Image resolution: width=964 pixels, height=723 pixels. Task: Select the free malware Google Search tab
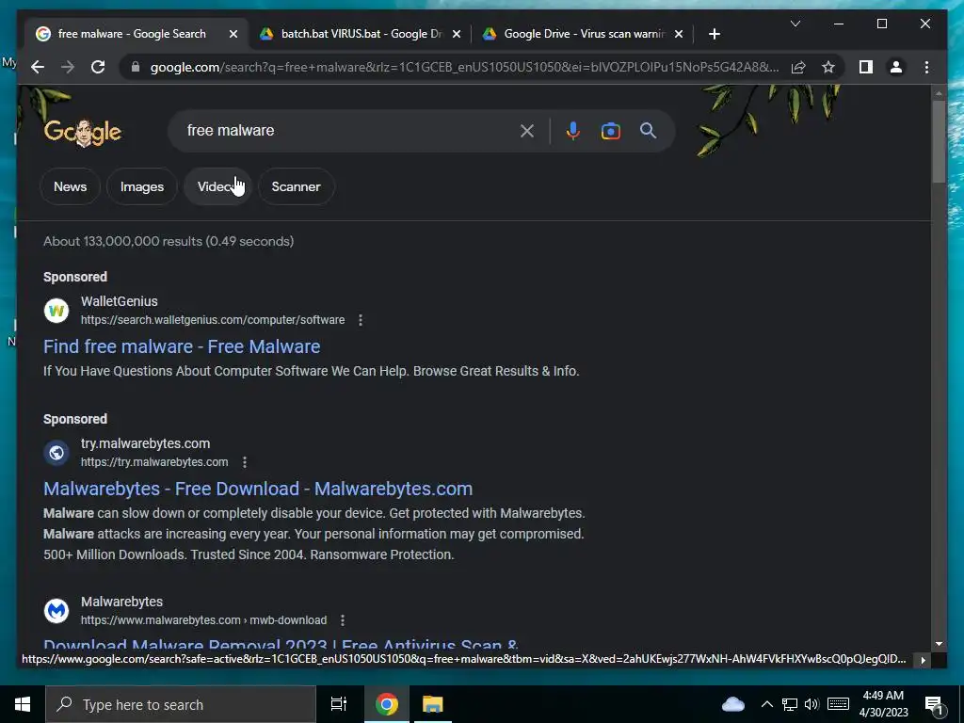[x=132, y=34]
